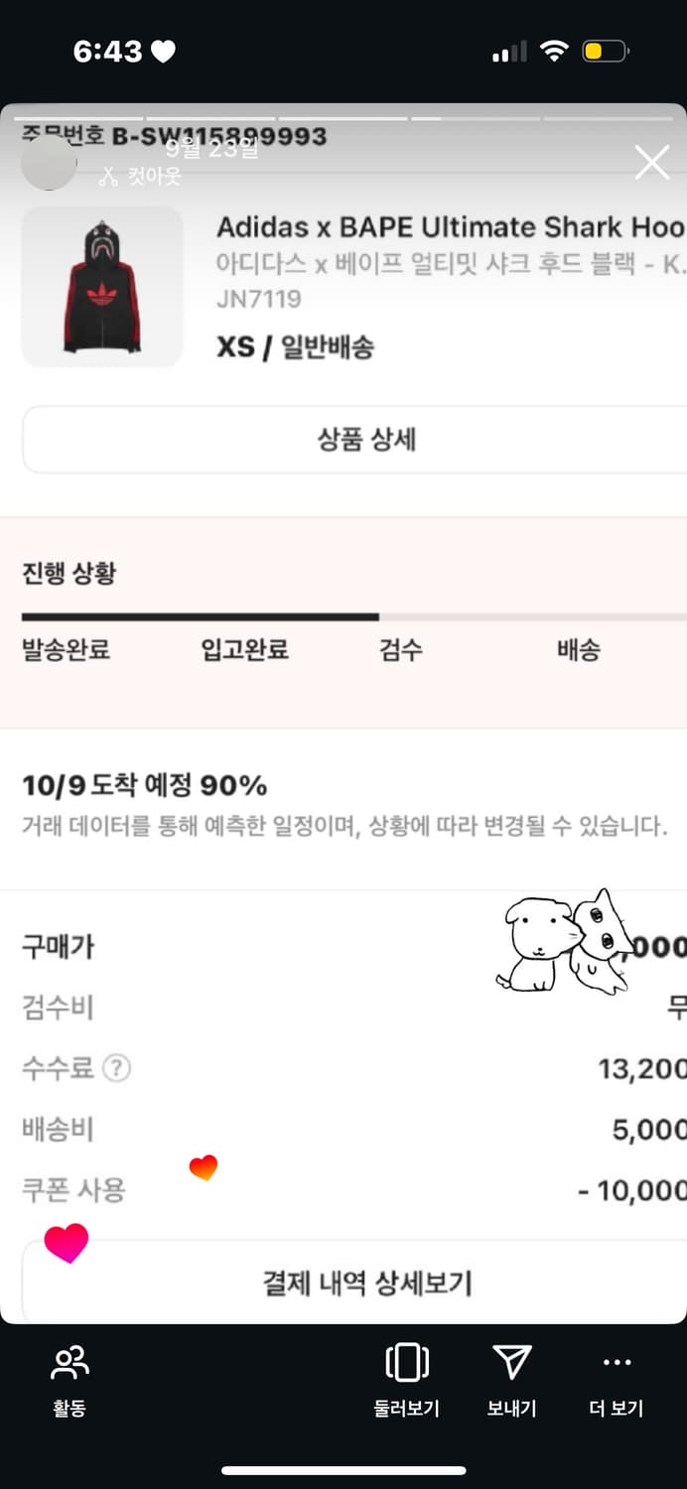Tap the scissors 컷아웃 cutout icon
This screenshot has height=1489, width=687.
[109, 177]
